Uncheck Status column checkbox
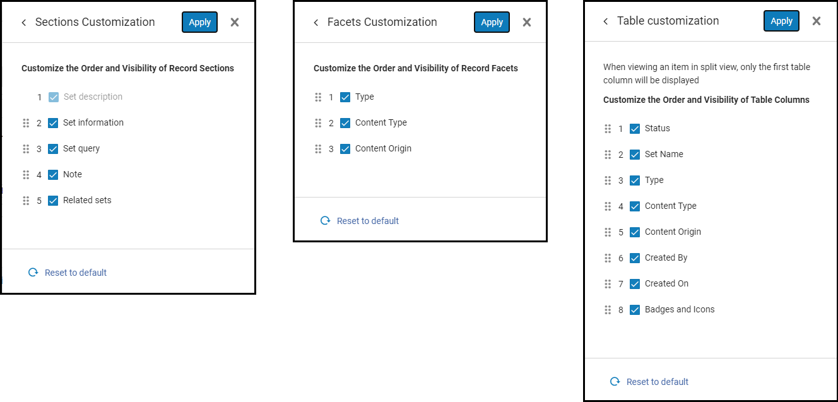This screenshot has width=838, height=402. pyautogui.click(x=635, y=129)
